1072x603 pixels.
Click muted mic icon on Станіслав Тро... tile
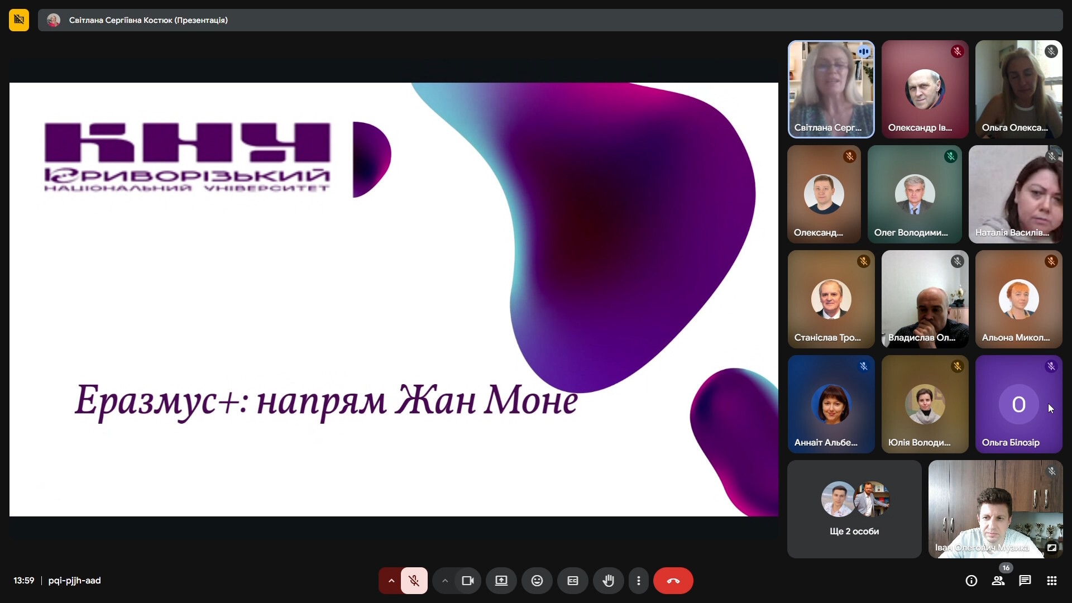(864, 261)
